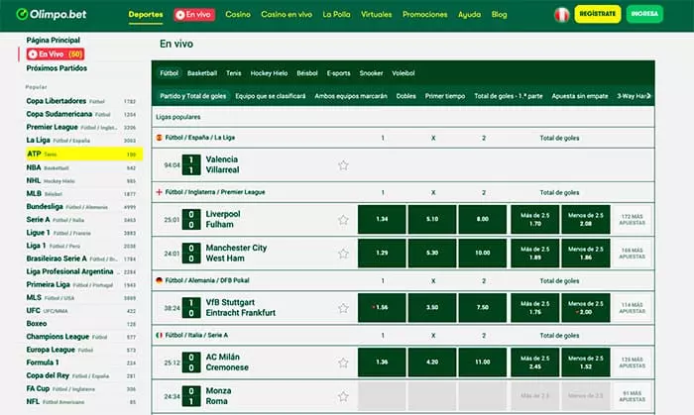Screen dimensions: 694x415
Task: Choose Más de 2.5 for AC Milán match
Action: click(x=534, y=362)
